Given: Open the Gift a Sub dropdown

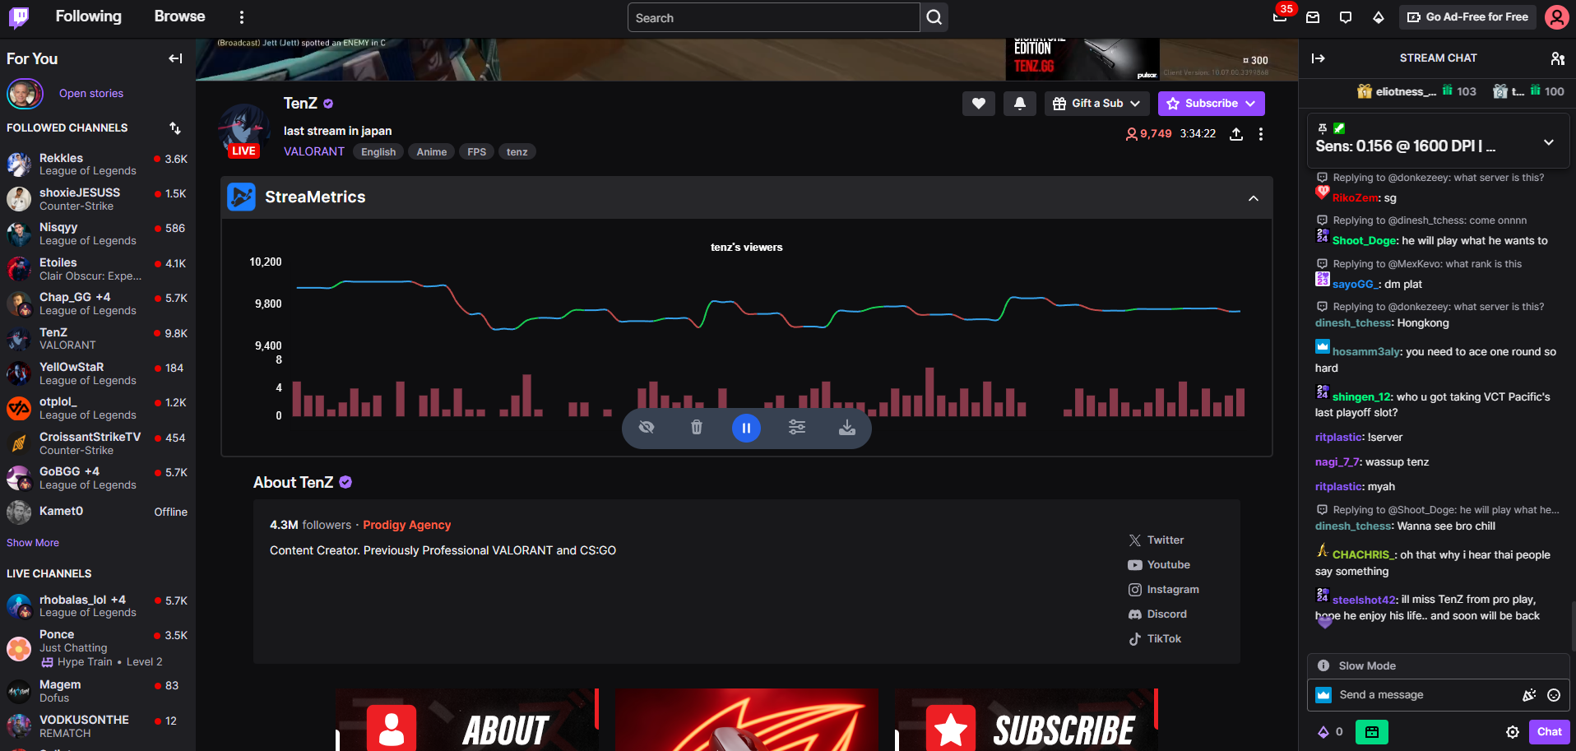Looking at the screenshot, I should pyautogui.click(x=1096, y=104).
